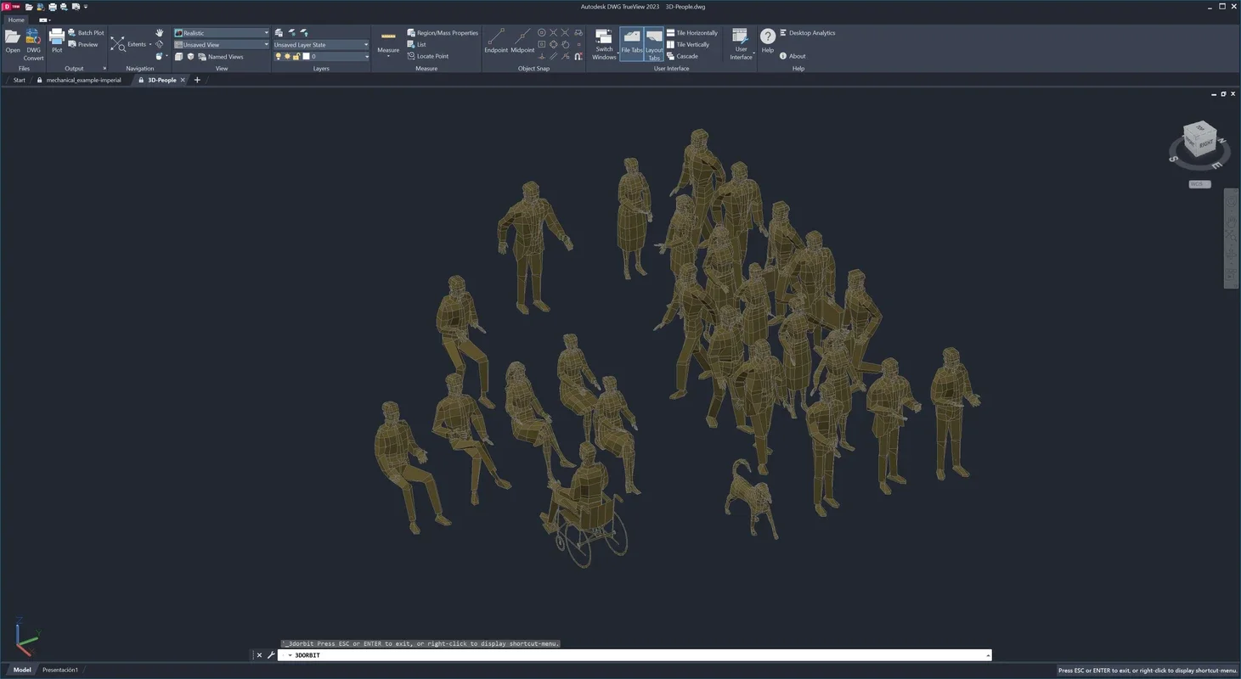
Task: Open Region/Mass Properties
Action: tap(443, 33)
